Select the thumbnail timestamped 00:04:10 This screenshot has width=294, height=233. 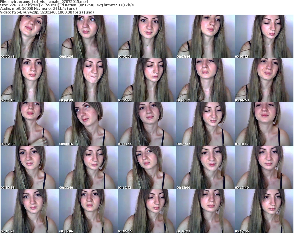30,80
